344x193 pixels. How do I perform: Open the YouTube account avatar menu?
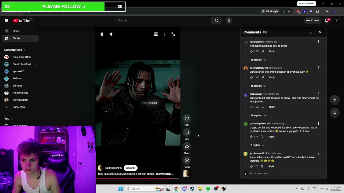tap(337, 21)
